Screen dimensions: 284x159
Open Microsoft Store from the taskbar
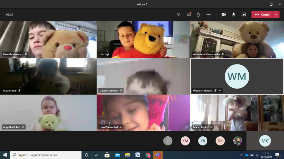(107, 155)
